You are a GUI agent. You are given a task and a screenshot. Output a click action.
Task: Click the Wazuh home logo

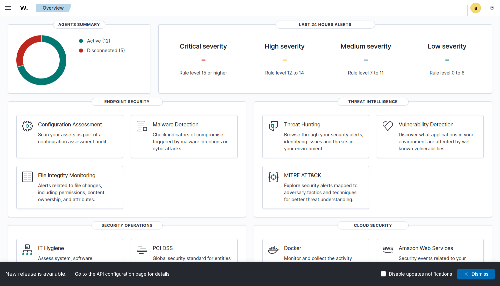click(x=24, y=8)
